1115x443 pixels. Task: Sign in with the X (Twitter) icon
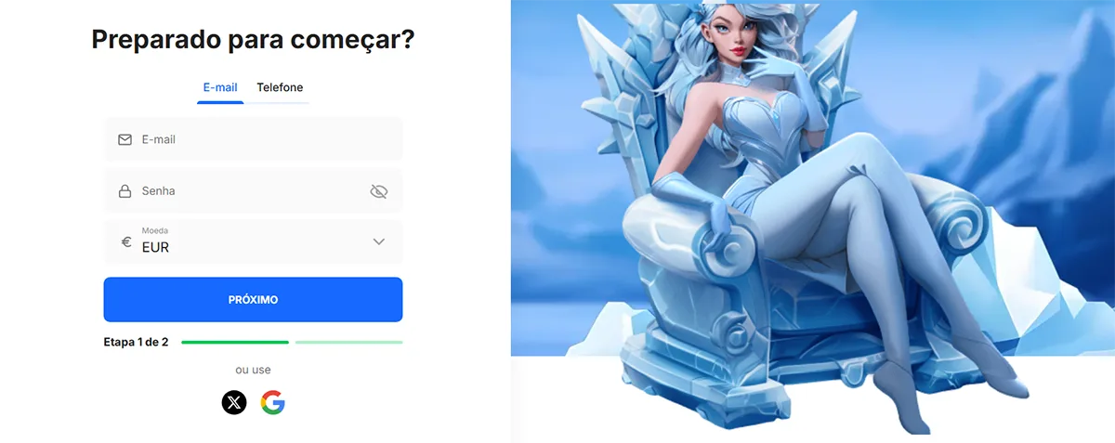234,402
